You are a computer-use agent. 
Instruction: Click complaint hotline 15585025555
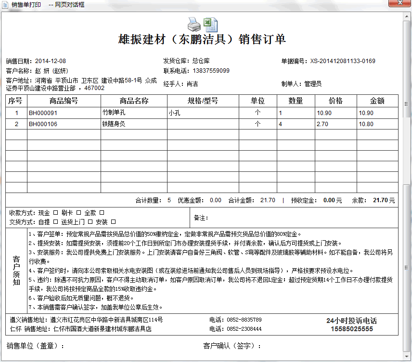352,329
